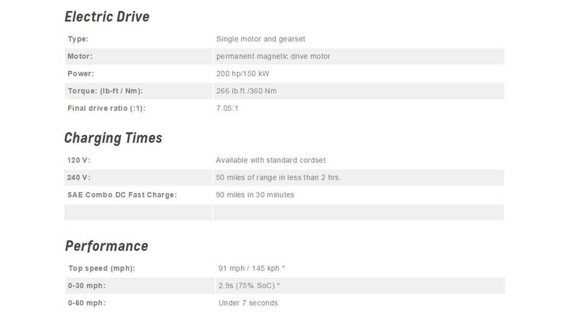Click the 'Under 7 seconds' value
Image resolution: width=565 pixels, height=318 pixels.
tap(248, 303)
